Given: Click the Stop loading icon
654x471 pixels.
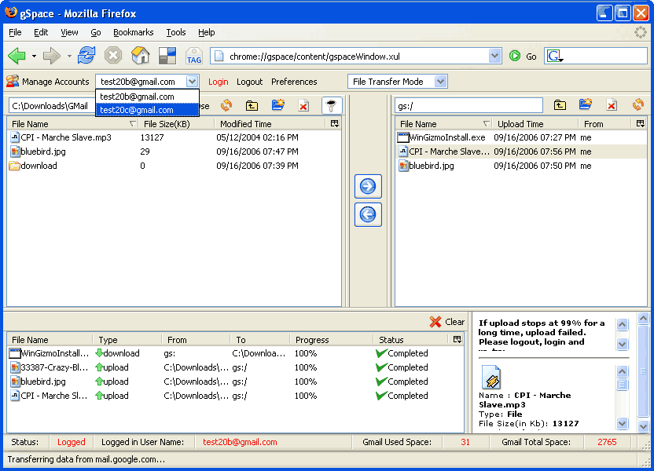Looking at the screenshot, I should point(113,56).
